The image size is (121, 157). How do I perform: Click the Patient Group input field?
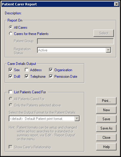click(75, 41)
